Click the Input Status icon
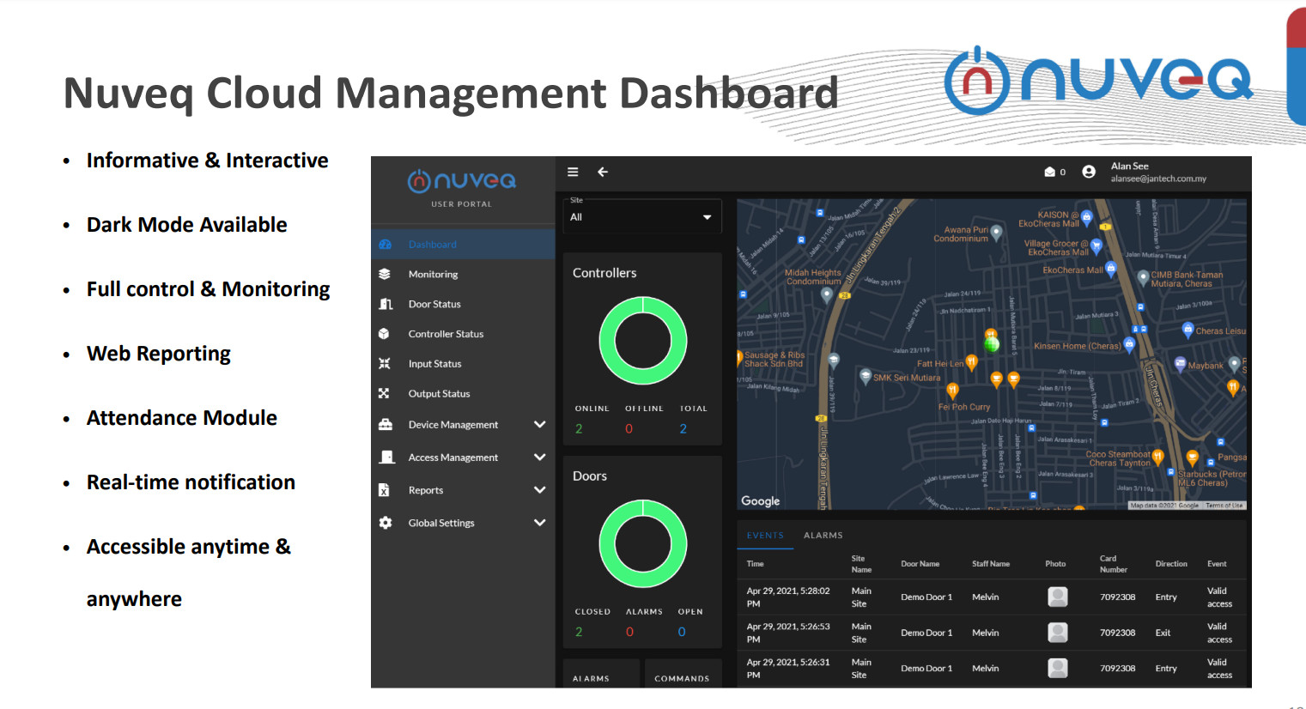Image resolution: width=1306 pixels, height=709 pixels. coord(385,364)
